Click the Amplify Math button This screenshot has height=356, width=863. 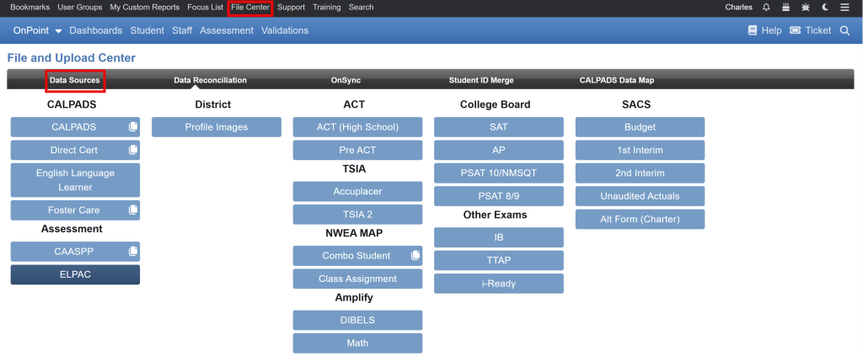(x=357, y=343)
